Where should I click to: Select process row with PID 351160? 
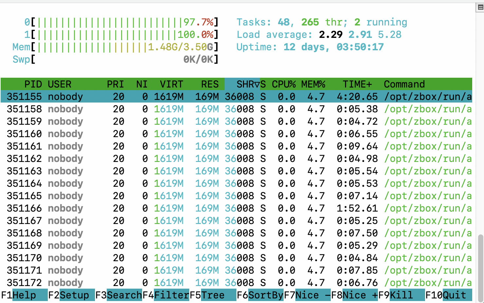(236, 134)
